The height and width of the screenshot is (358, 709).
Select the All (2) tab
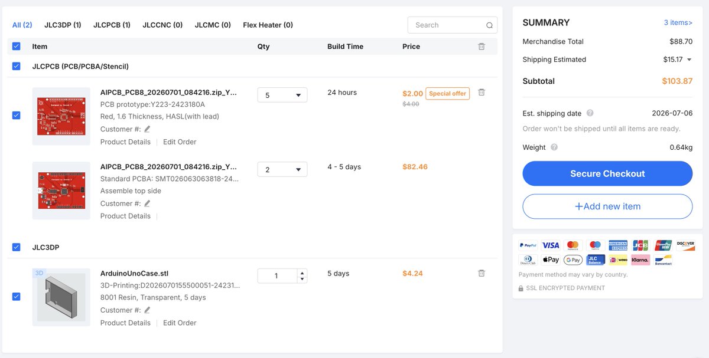tap(22, 25)
